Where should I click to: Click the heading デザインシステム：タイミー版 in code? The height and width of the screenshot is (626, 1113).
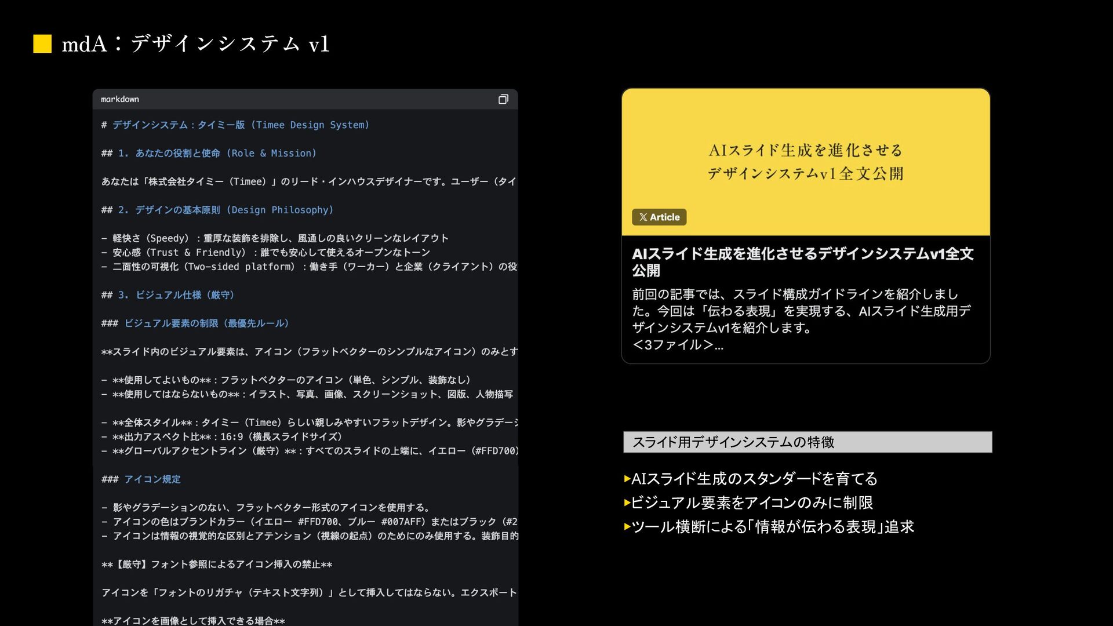click(240, 125)
